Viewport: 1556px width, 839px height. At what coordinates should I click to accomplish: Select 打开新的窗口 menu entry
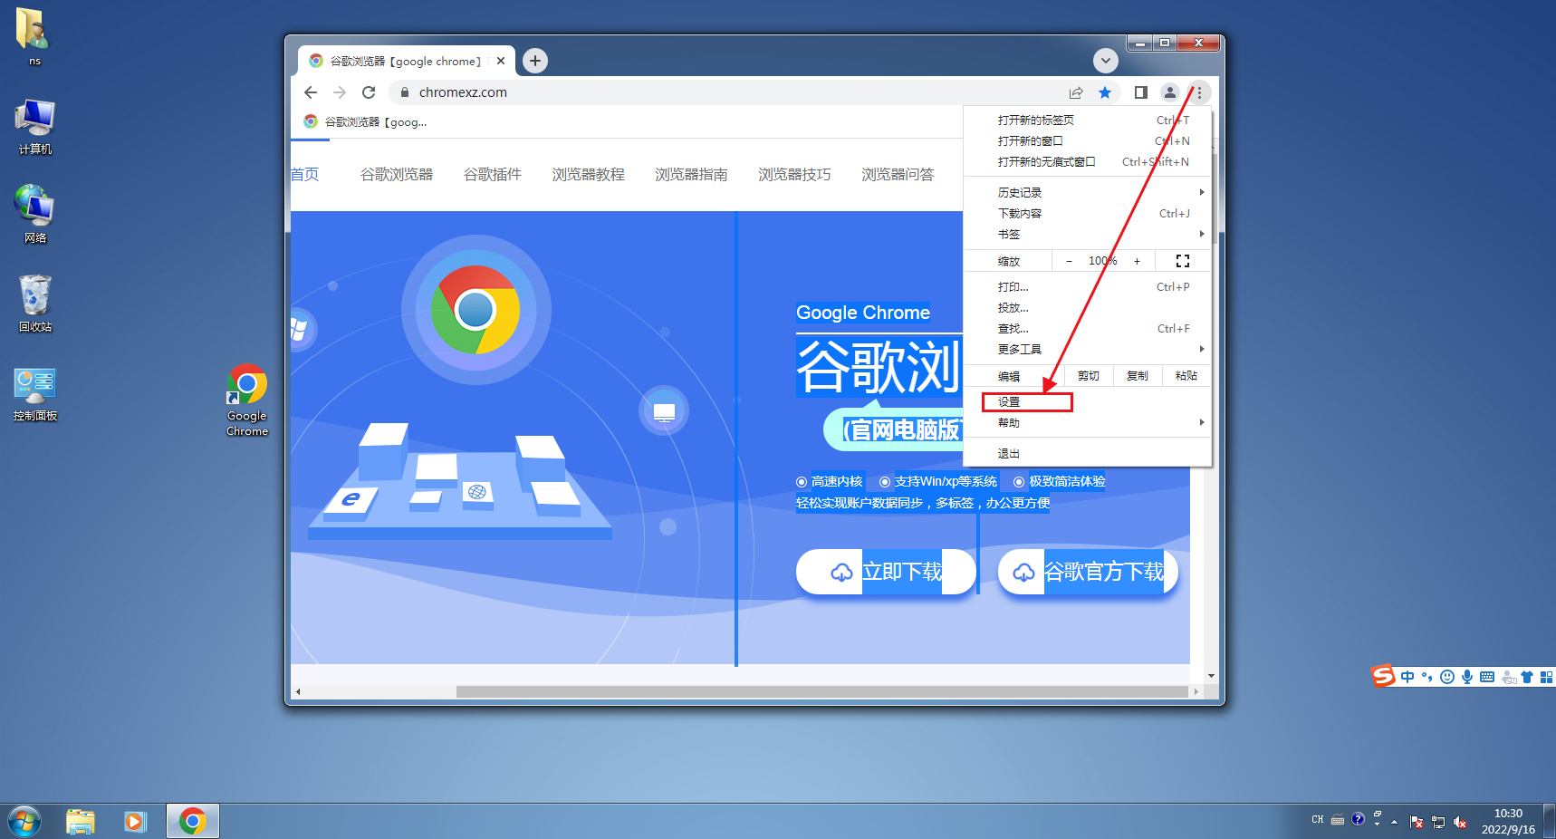point(1087,140)
